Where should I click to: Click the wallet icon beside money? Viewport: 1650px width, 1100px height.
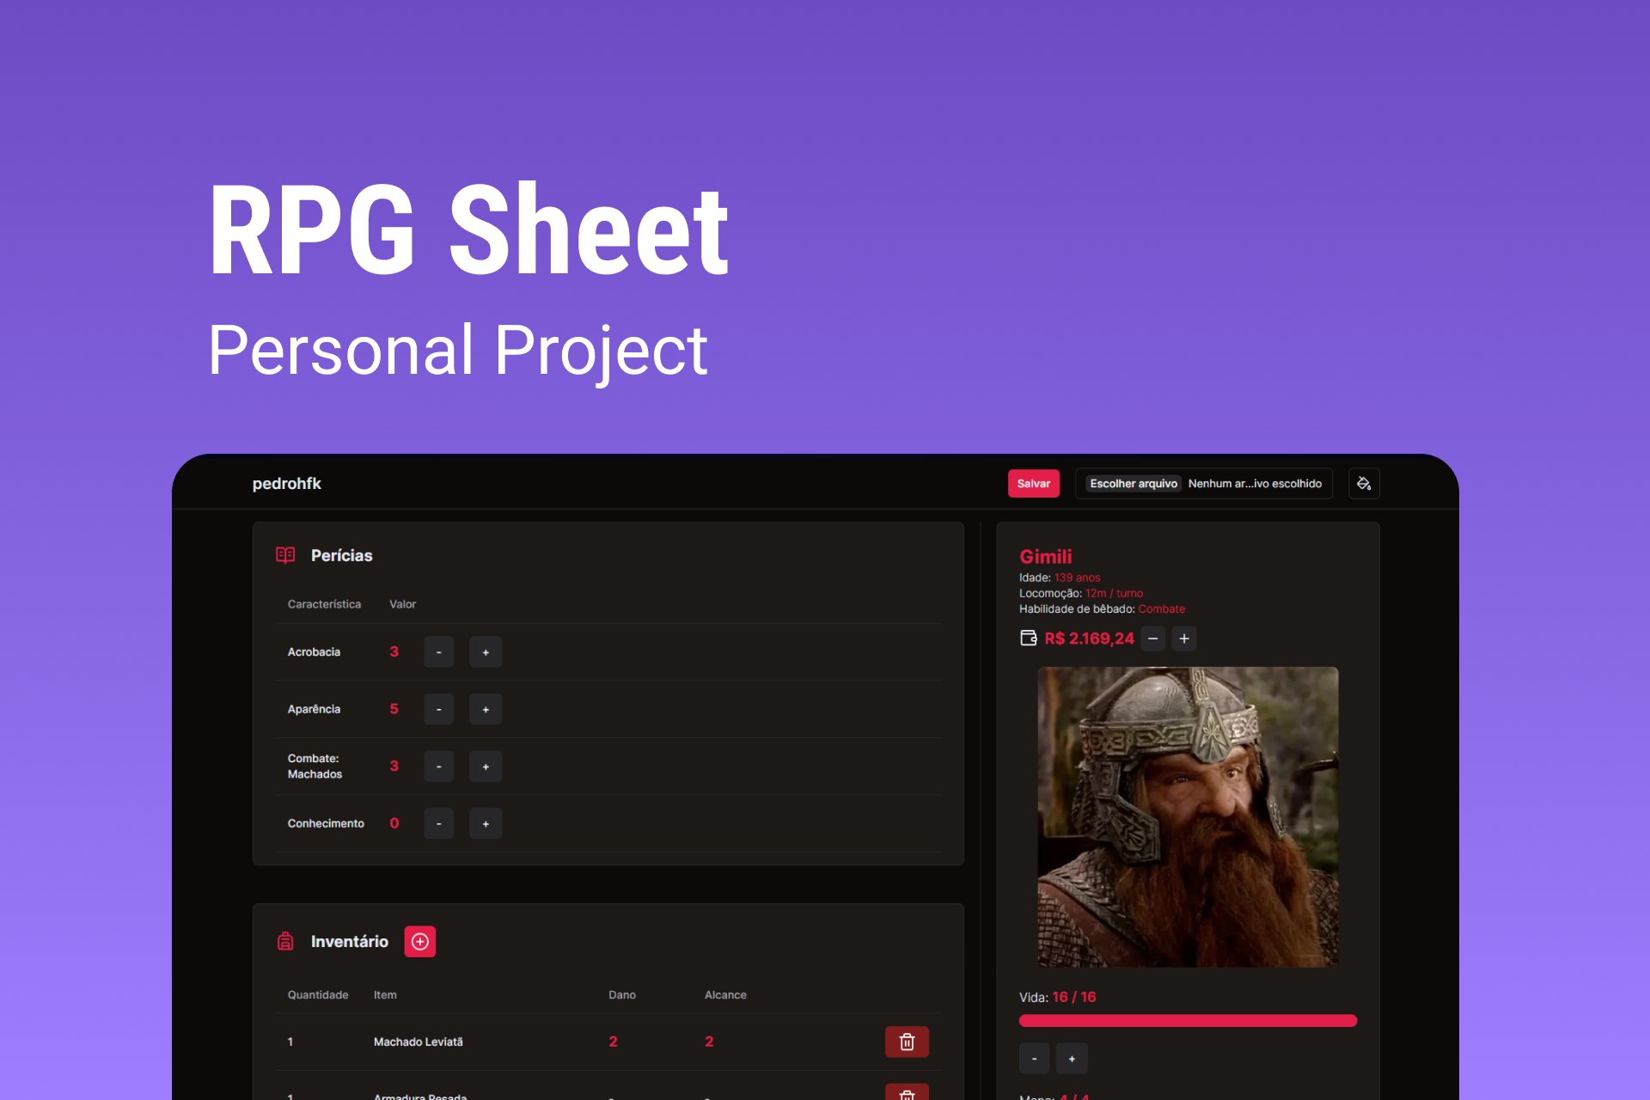[x=1028, y=638]
